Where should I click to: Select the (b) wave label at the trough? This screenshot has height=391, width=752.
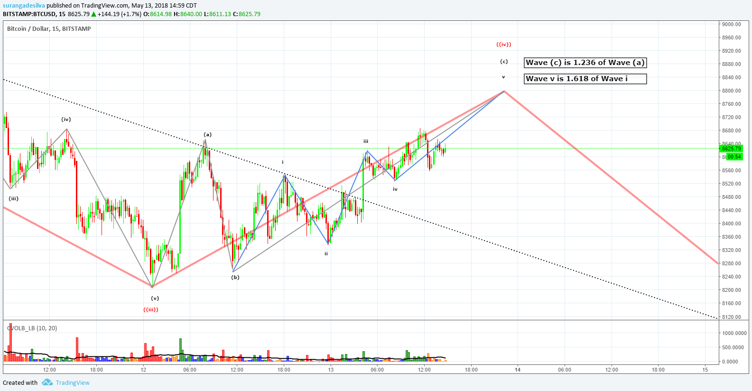235,278
